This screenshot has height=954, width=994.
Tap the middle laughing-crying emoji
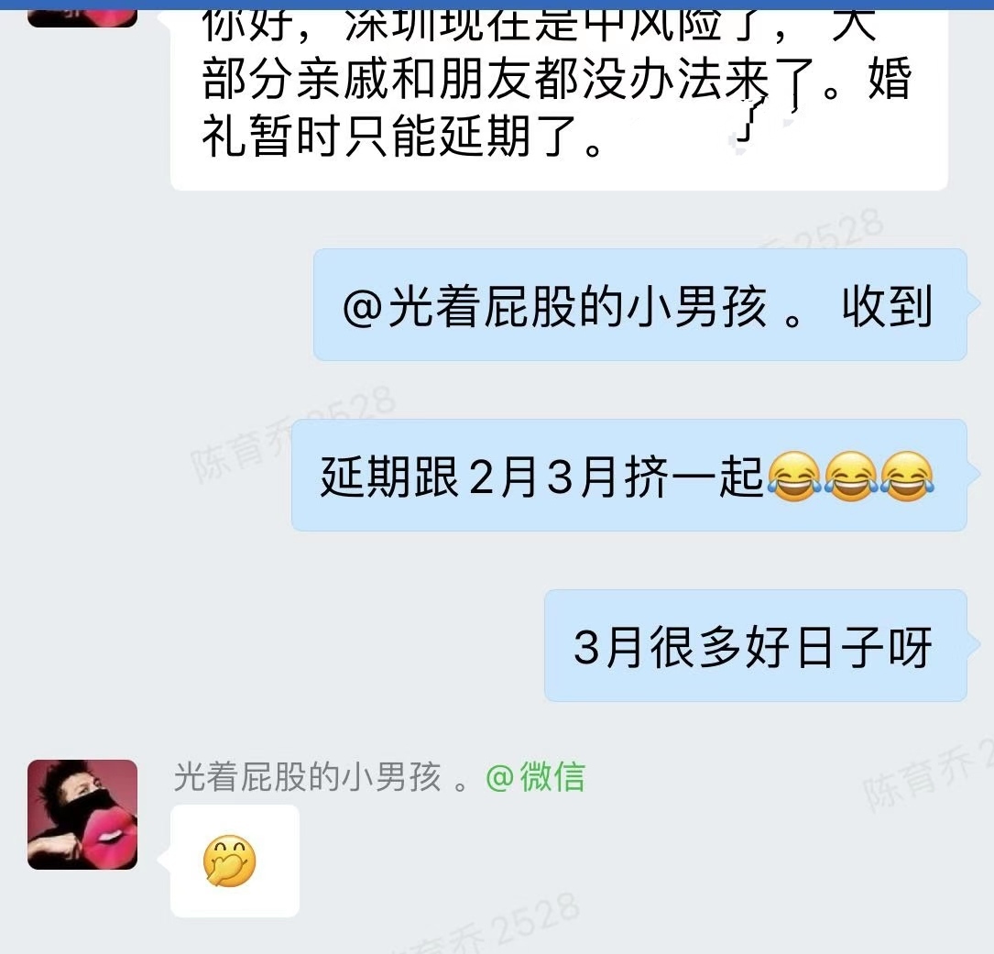point(851,477)
